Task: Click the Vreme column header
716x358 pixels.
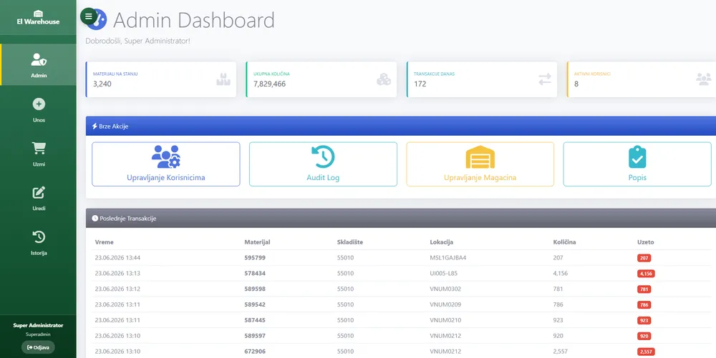Action: click(x=104, y=242)
